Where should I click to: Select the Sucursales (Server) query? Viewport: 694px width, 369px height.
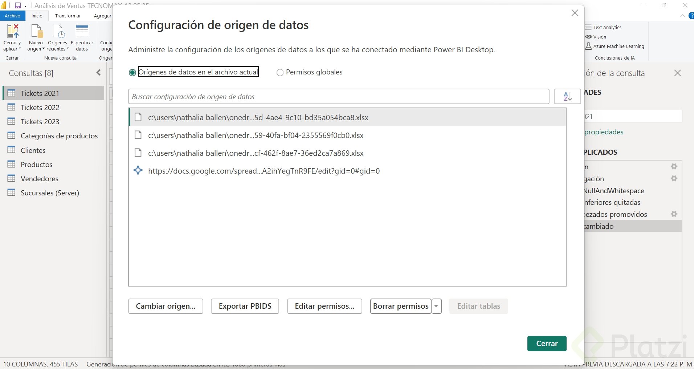click(x=53, y=192)
